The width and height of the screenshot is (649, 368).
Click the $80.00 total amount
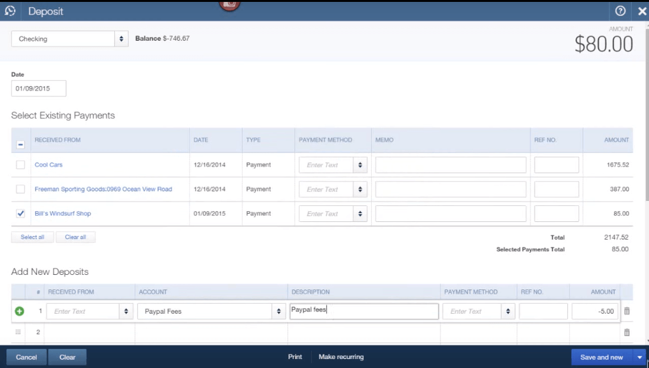pos(604,44)
